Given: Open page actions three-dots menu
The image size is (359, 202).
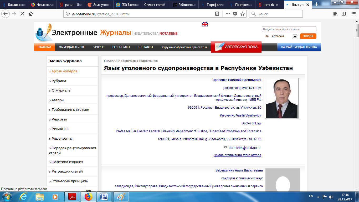Looking at the screenshot, I should pyautogui.click(x=228, y=14).
